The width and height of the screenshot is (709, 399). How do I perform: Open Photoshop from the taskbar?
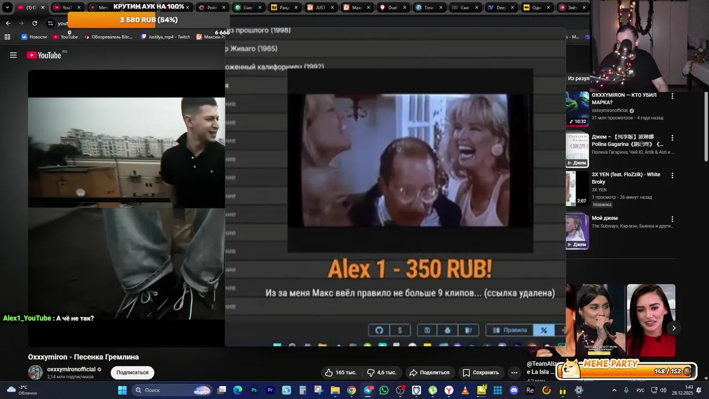[x=254, y=390]
